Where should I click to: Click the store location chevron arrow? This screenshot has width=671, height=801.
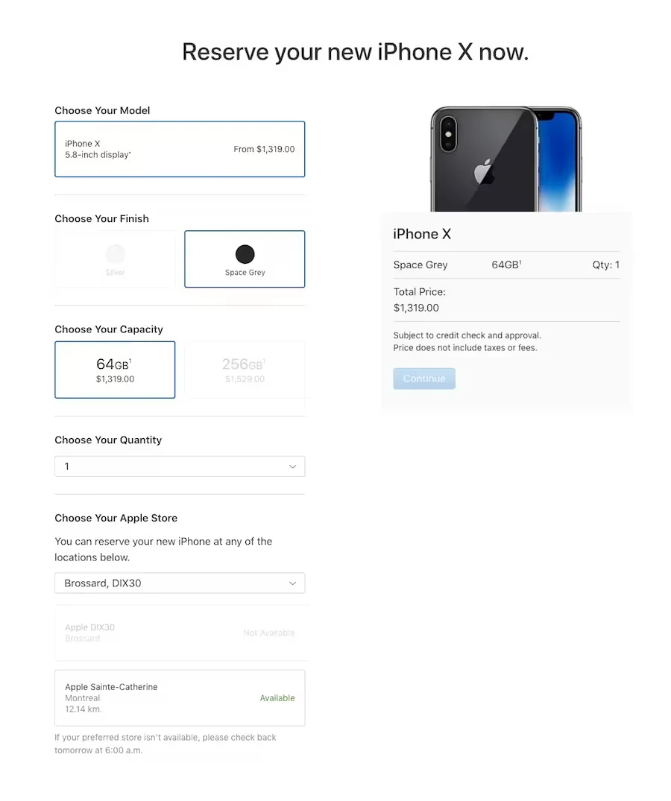pos(293,583)
